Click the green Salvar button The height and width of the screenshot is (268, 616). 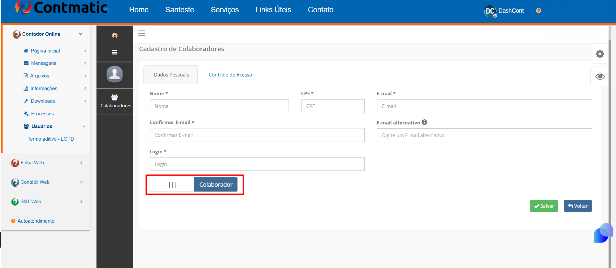pyautogui.click(x=544, y=206)
